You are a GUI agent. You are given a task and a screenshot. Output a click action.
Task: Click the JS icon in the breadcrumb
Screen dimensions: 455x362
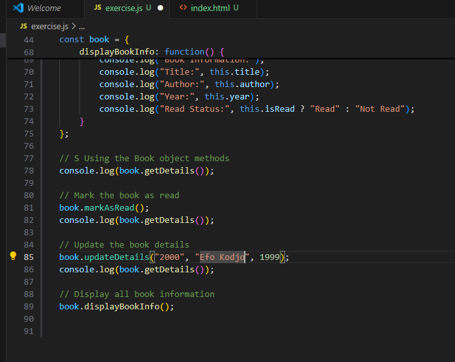[x=23, y=26]
